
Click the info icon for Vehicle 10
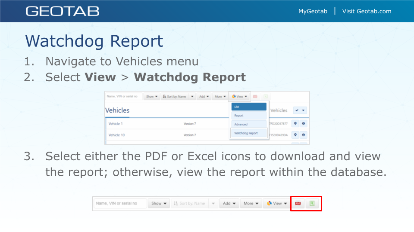(303, 135)
